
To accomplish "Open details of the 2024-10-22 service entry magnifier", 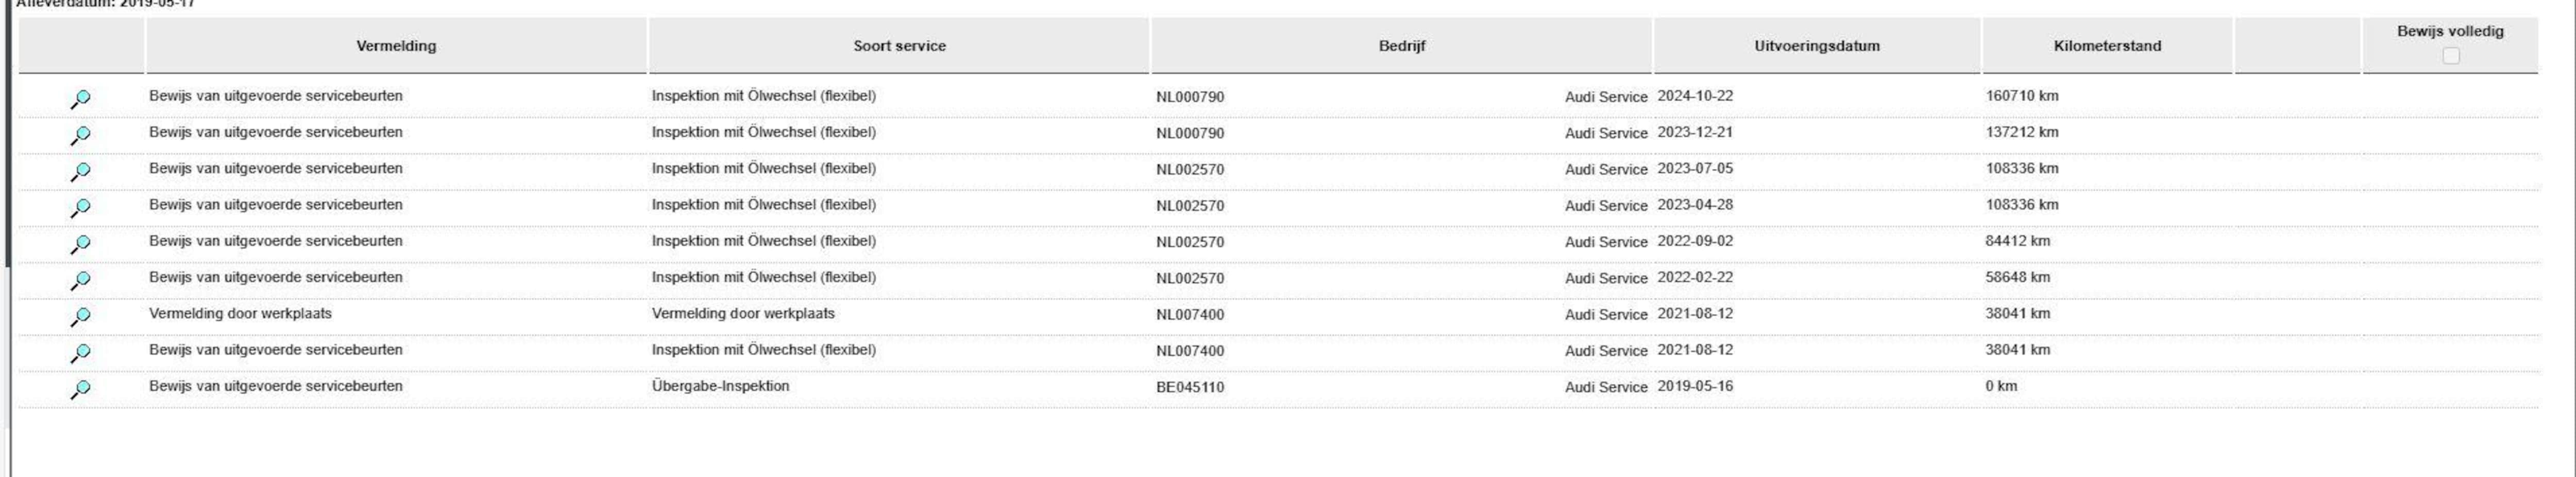I will tap(80, 99).
